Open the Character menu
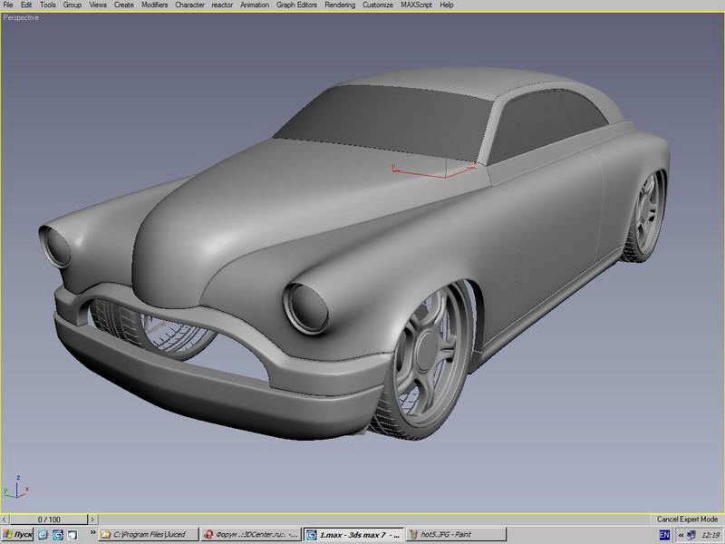Image resolution: width=725 pixels, height=544 pixels. click(x=189, y=5)
